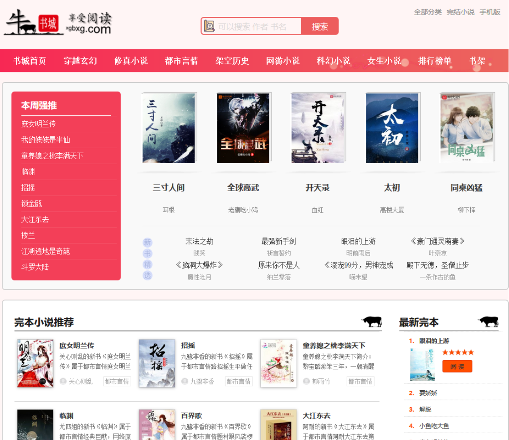Image resolution: width=509 pixels, height=440 pixels.
Task: Open the 全部分类 link
Action: pos(427,12)
